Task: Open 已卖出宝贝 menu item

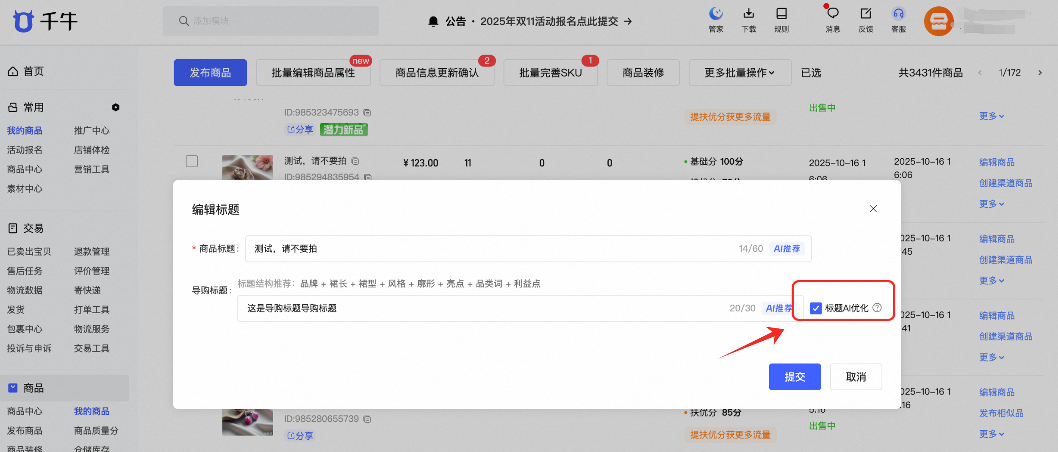Action: (x=29, y=252)
